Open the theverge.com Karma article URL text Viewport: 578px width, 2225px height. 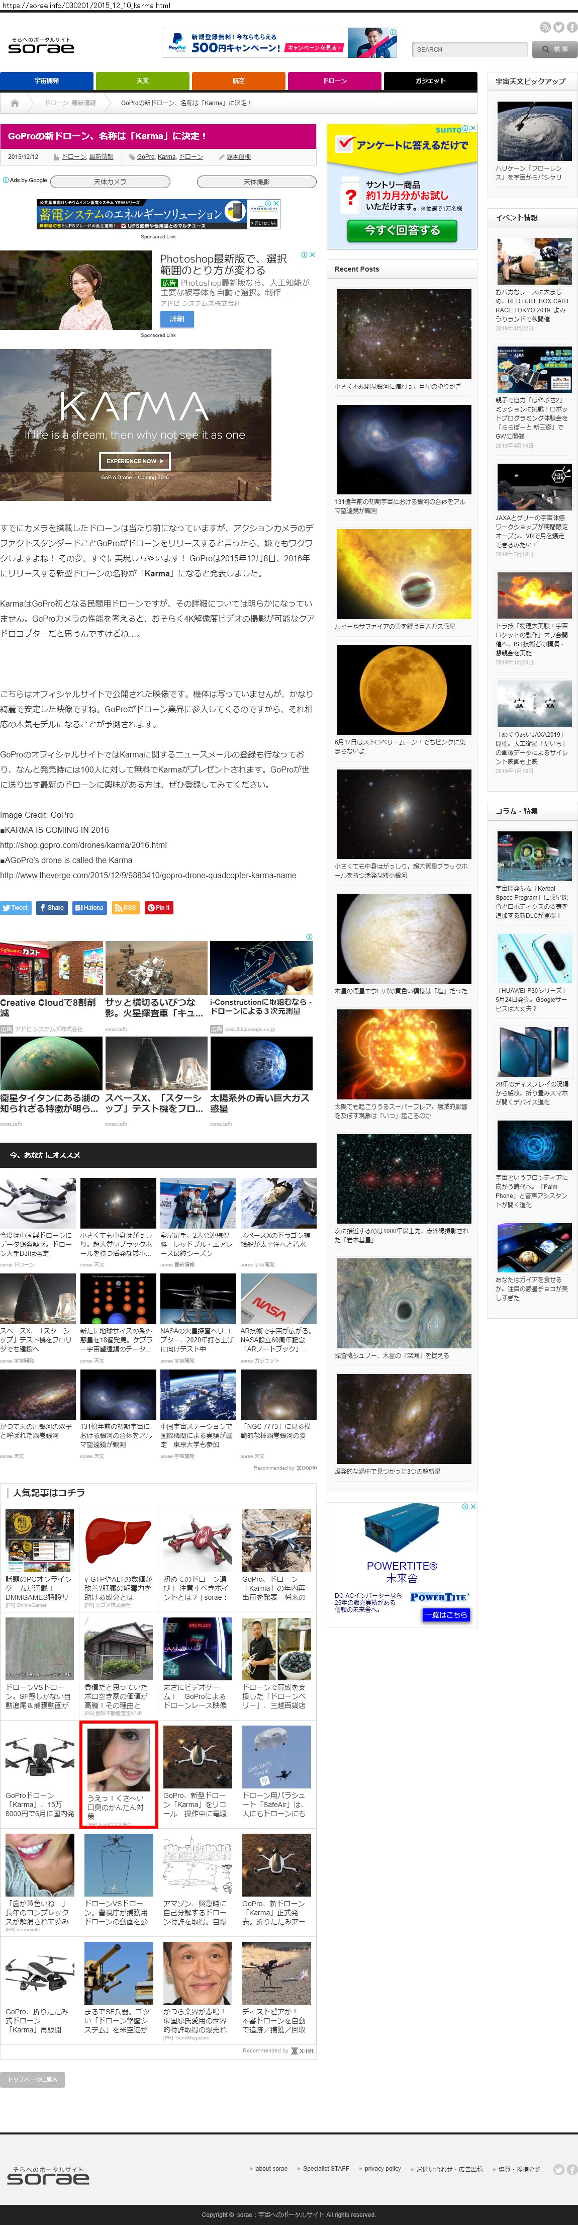(x=148, y=876)
